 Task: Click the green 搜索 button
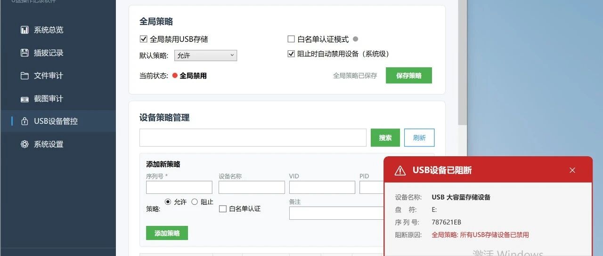(385, 137)
